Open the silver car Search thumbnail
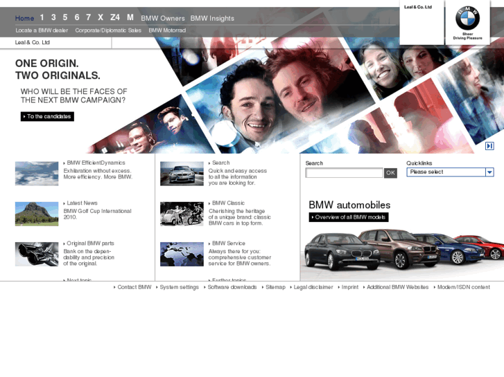 [182, 174]
